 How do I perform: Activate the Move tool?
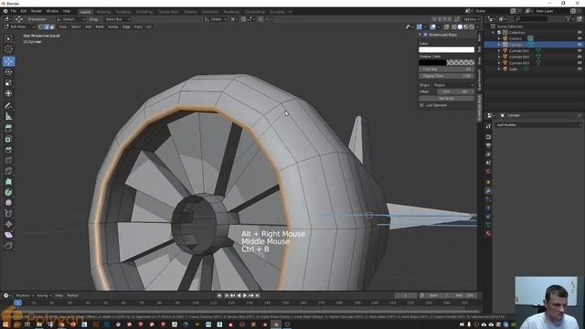(x=8, y=61)
